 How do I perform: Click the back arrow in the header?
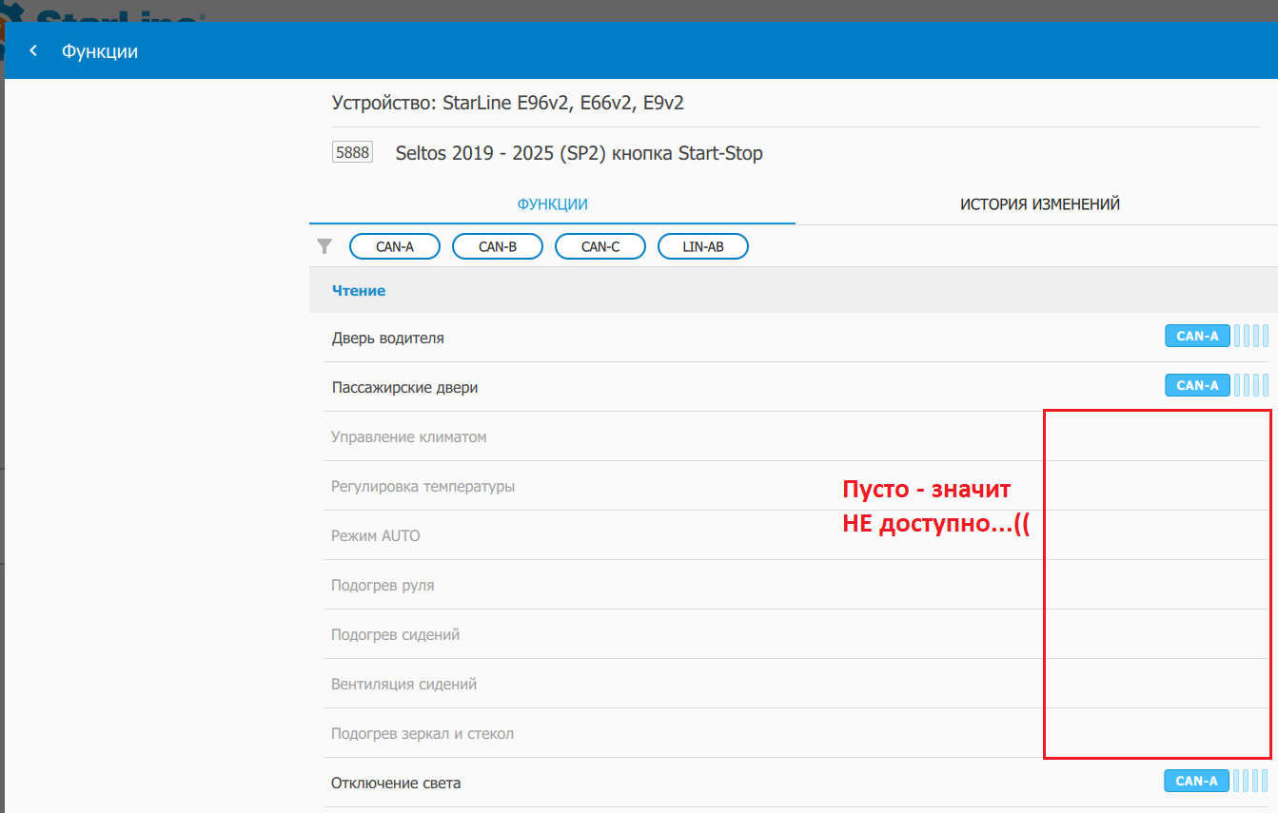33,51
